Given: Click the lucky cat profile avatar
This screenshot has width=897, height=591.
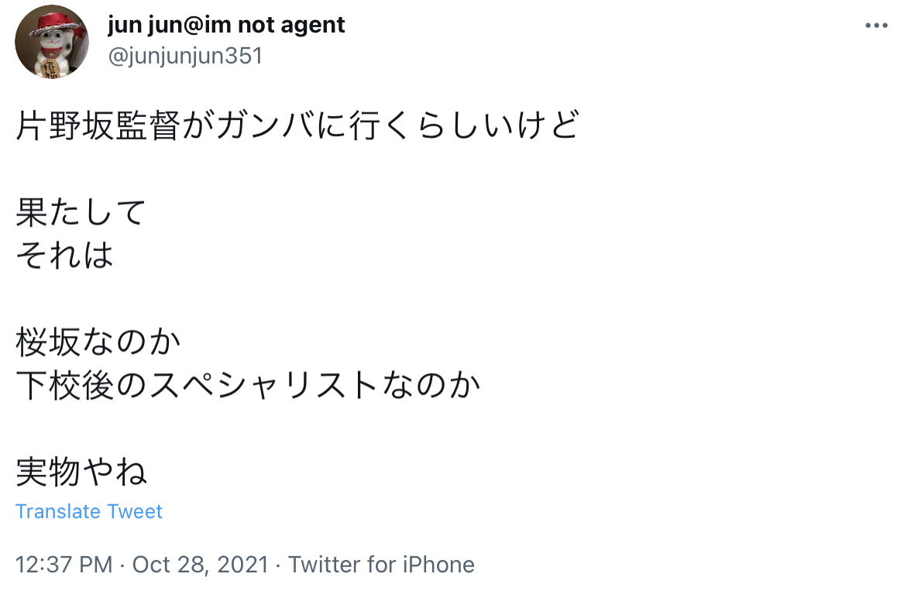Looking at the screenshot, I should (x=53, y=42).
